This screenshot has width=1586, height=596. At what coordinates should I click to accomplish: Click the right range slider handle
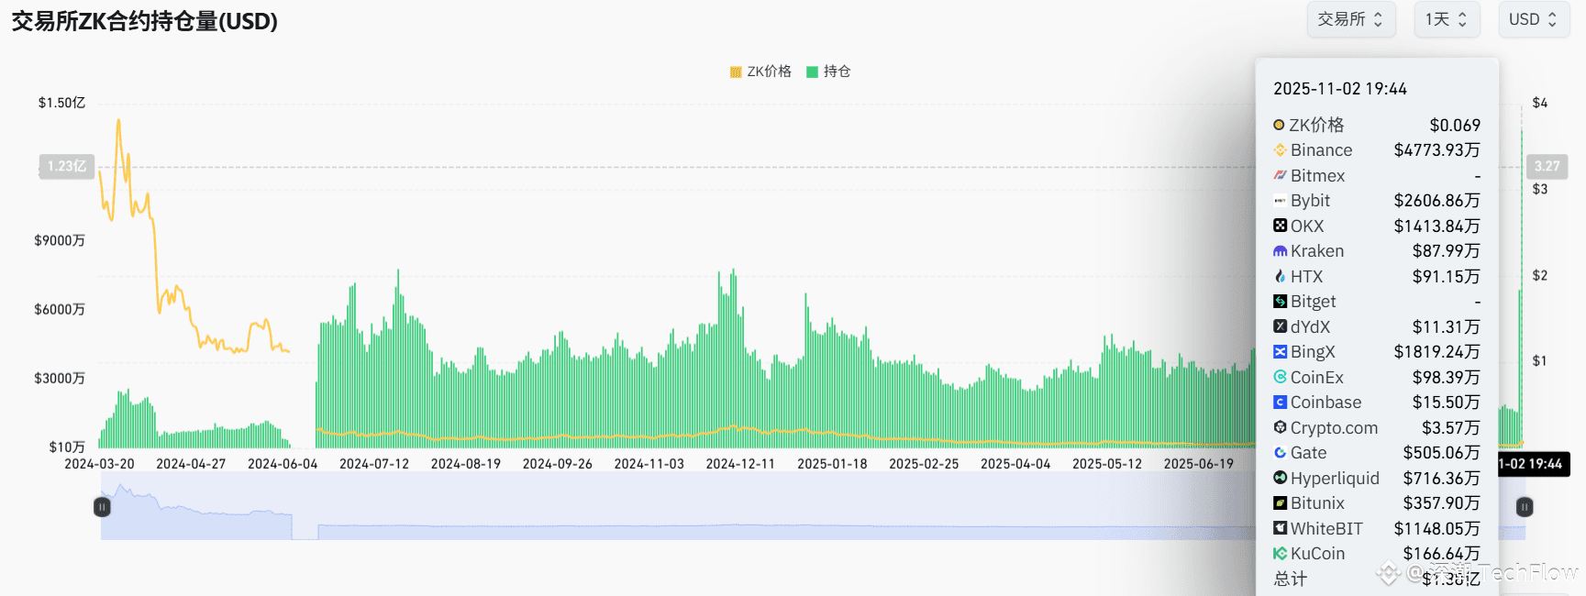(1525, 507)
